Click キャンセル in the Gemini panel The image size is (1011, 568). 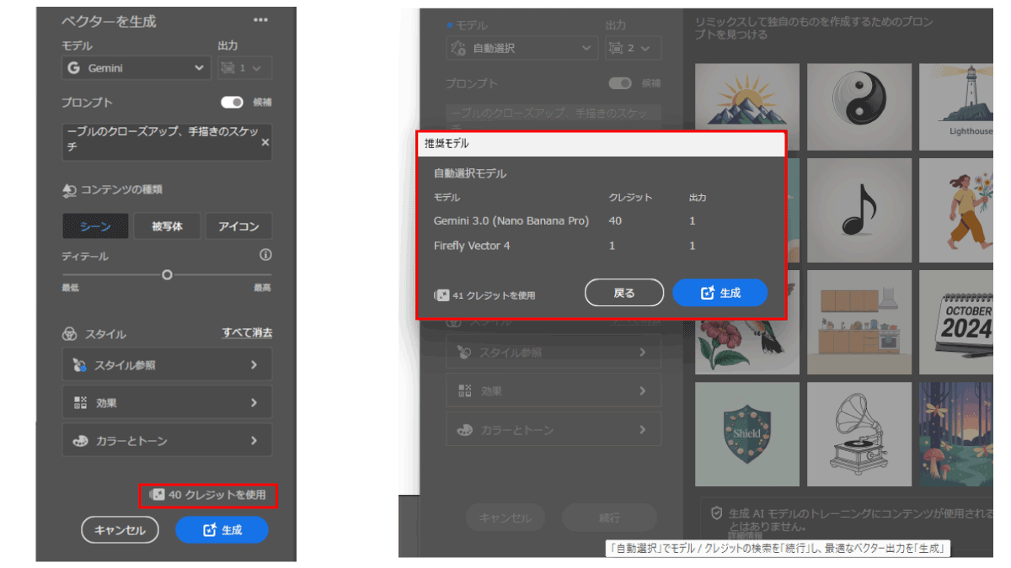point(120,530)
